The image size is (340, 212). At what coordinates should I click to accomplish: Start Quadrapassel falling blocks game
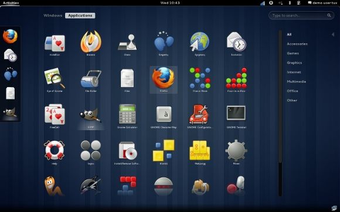[x=127, y=186]
